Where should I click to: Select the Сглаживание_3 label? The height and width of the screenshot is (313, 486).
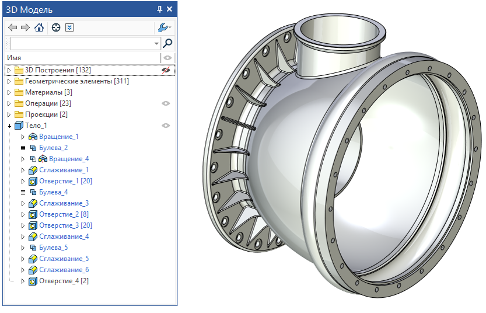[x=64, y=203]
